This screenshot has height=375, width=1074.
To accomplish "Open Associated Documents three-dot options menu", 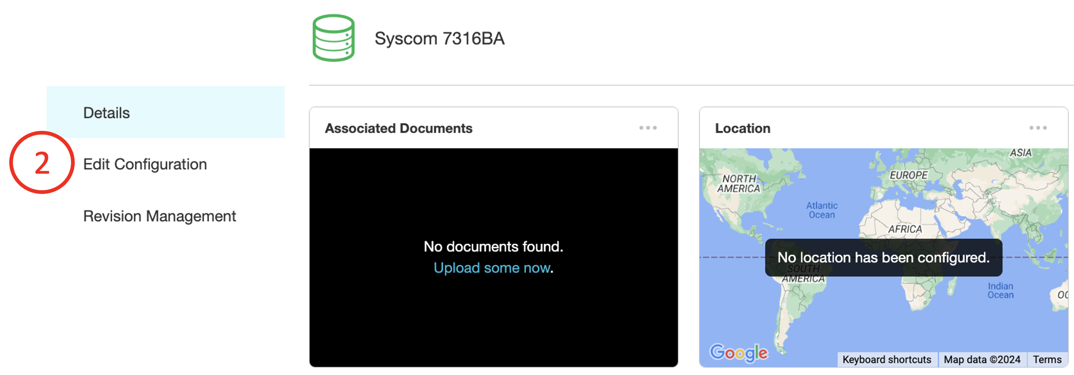I will (648, 128).
